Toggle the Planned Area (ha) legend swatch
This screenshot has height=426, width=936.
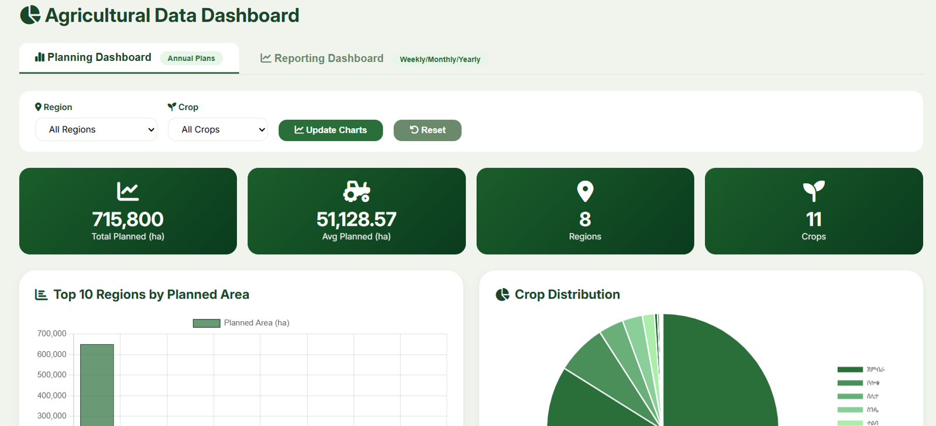207,323
